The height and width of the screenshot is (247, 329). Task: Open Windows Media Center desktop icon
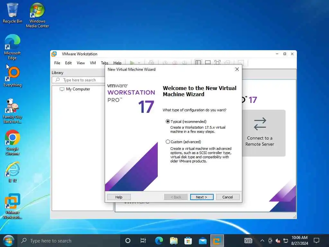(37, 15)
